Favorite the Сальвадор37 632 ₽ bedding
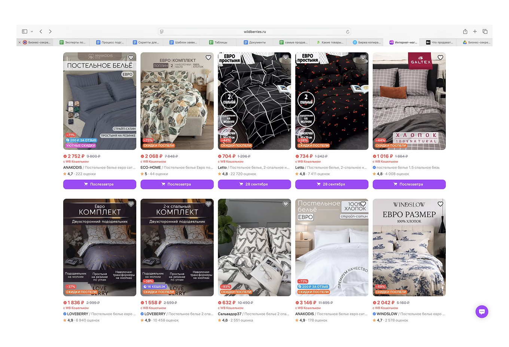This screenshot has height=347, width=509. (x=286, y=204)
